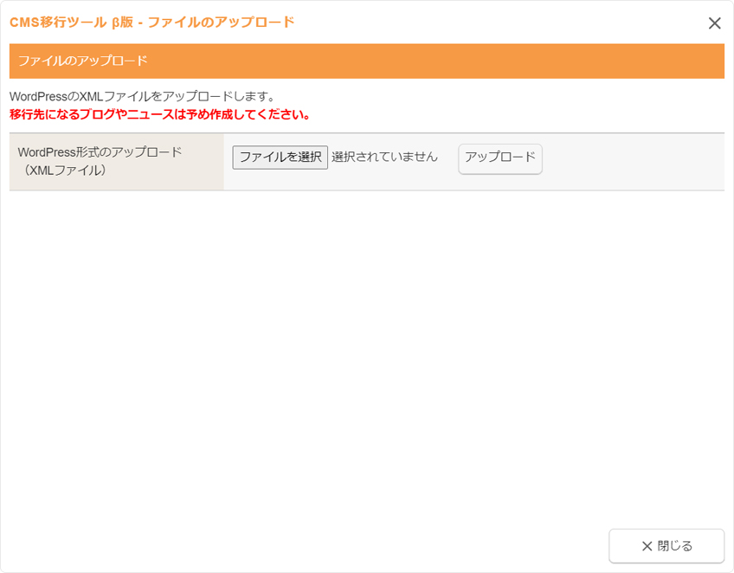Click the X icon inside the 閉じる button
This screenshot has height=573, width=734.
point(647,546)
